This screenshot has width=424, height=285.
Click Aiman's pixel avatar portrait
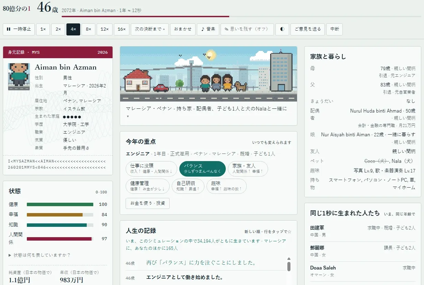pyautogui.click(x=19, y=76)
